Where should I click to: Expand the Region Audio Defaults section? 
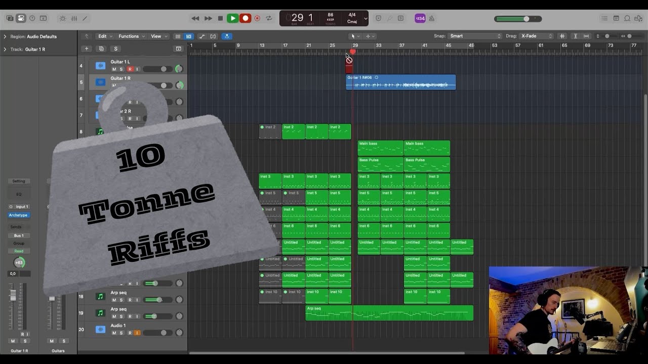(5, 36)
